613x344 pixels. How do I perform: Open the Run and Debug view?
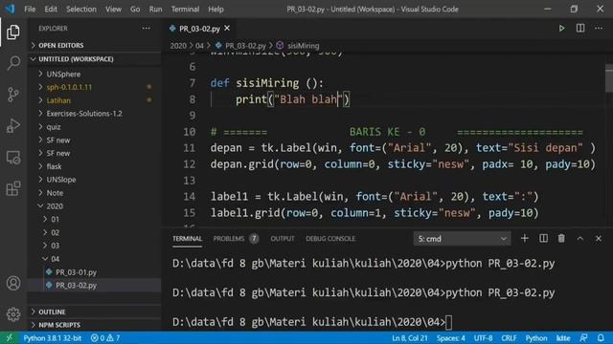(x=13, y=126)
